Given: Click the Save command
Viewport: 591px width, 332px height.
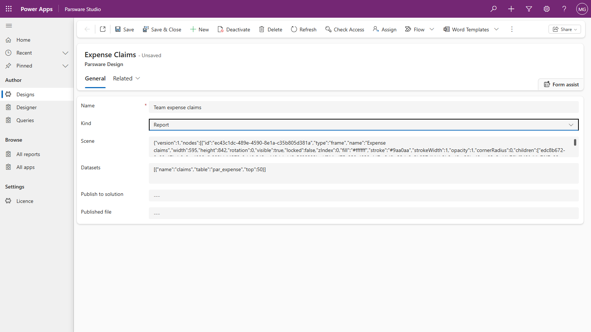Looking at the screenshot, I should point(124,29).
